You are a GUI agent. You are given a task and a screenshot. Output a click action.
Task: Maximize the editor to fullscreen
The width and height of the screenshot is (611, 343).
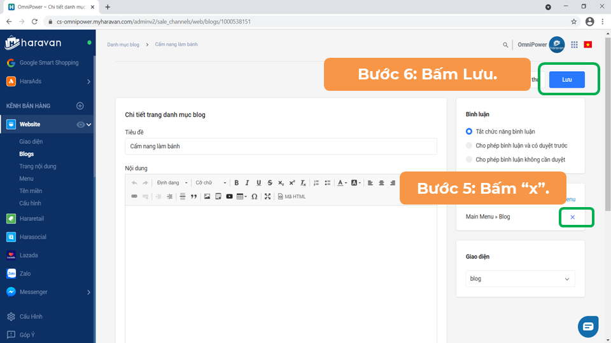(267, 196)
